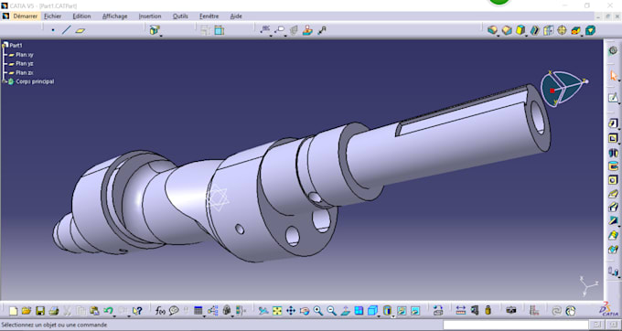Save the part using the floppy icon

tap(40, 311)
